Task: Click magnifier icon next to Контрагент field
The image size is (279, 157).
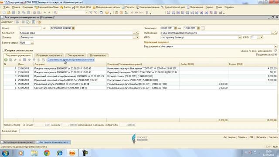Action: coord(137,33)
